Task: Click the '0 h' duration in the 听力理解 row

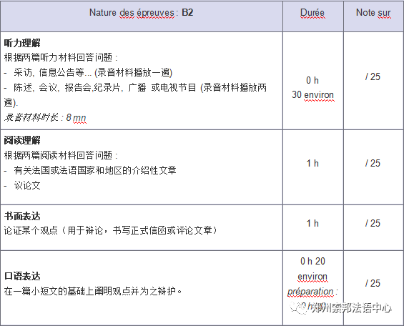Action: 312,80
